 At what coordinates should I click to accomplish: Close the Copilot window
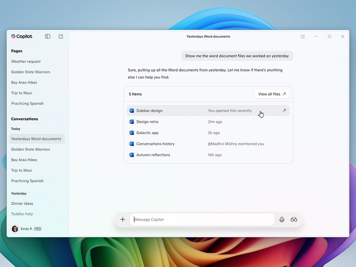pos(343,36)
